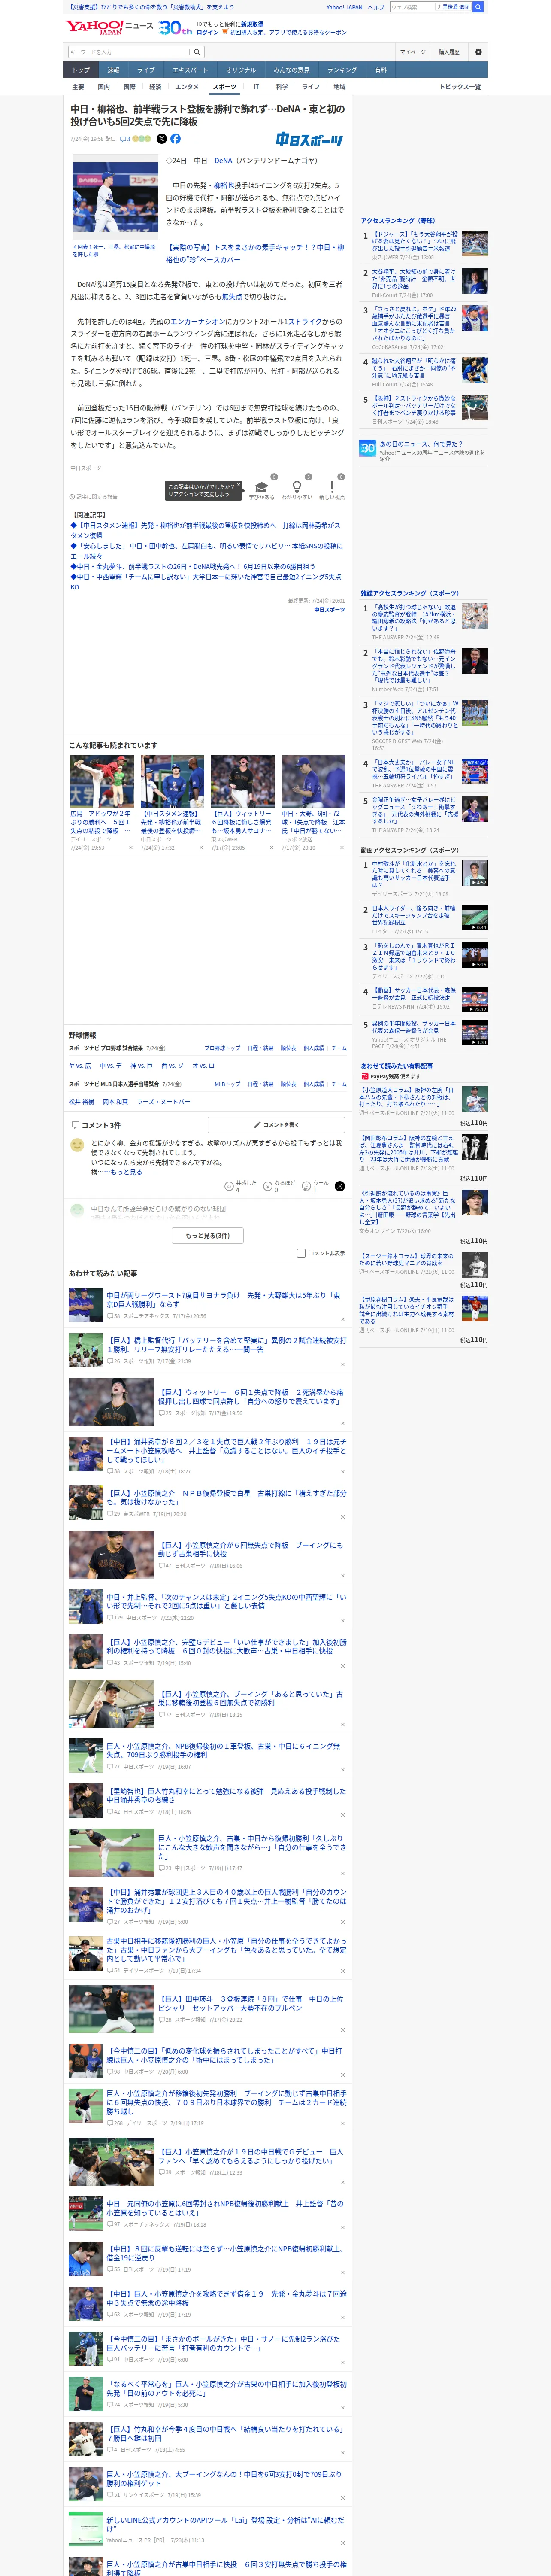The height and width of the screenshot is (2576, 551).
Task: Click the search magnifier beside keyword field
Action: [197, 52]
